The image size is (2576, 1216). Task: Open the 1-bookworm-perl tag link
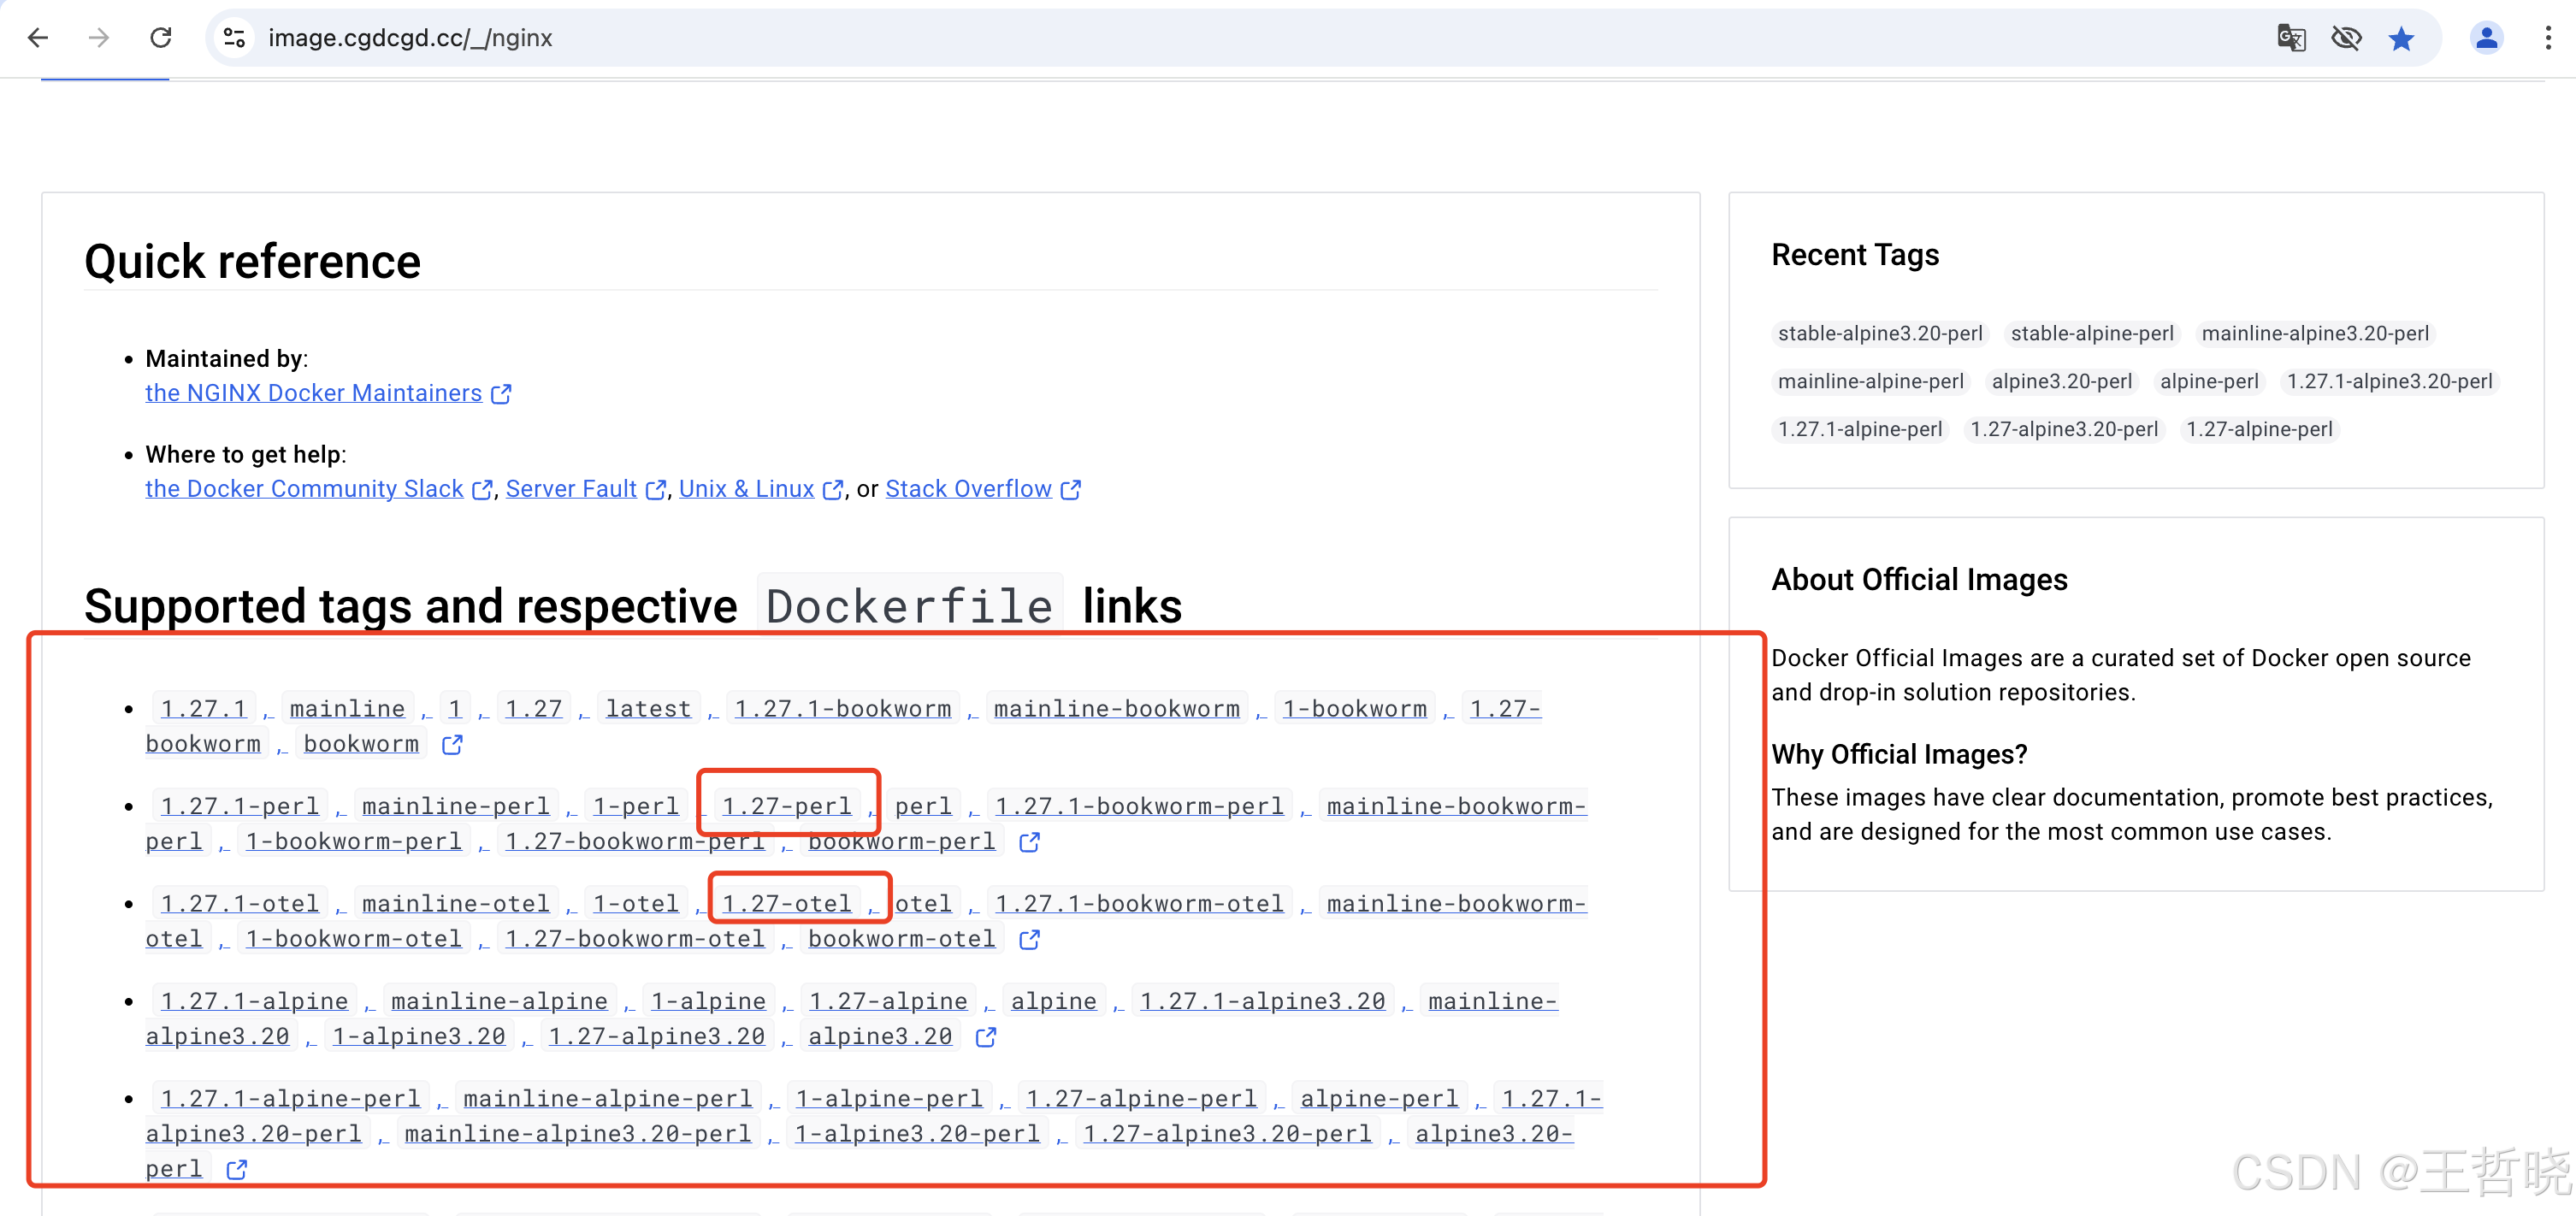(x=354, y=841)
